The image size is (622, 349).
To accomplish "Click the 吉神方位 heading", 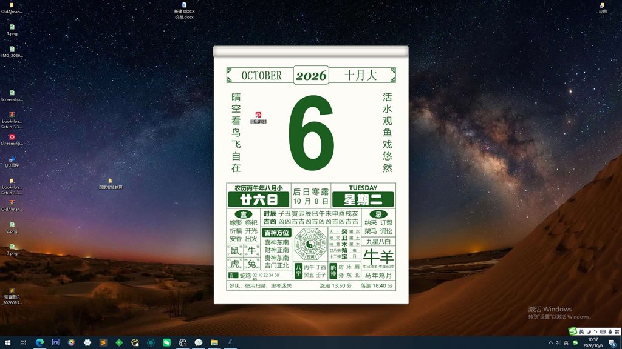I will coord(277,233).
